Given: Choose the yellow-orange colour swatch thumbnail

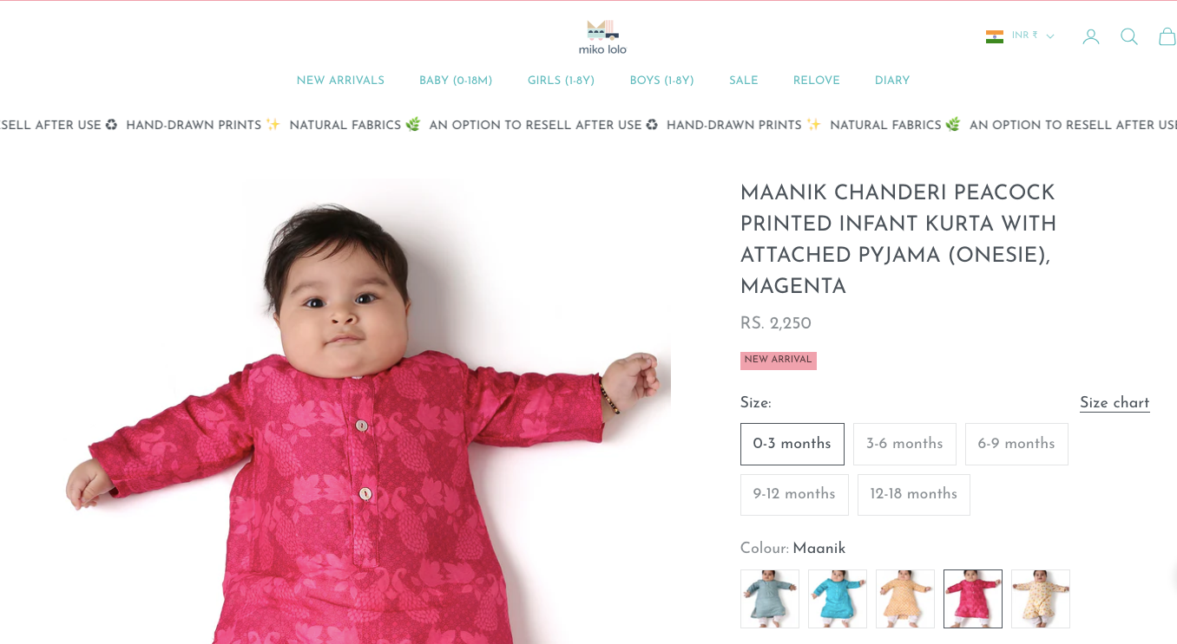Looking at the screenshot, I should tap(905, 599).
